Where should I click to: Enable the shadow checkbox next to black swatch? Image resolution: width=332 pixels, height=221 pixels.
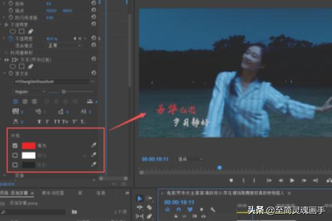click(x=15, y=165)
